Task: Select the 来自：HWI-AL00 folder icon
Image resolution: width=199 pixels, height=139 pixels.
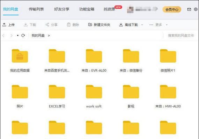Action: pyautogui.click(x=168, y=92)
